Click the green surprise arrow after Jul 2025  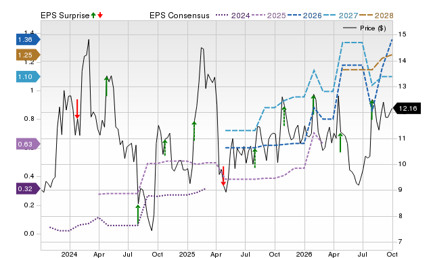pos(255,157)
